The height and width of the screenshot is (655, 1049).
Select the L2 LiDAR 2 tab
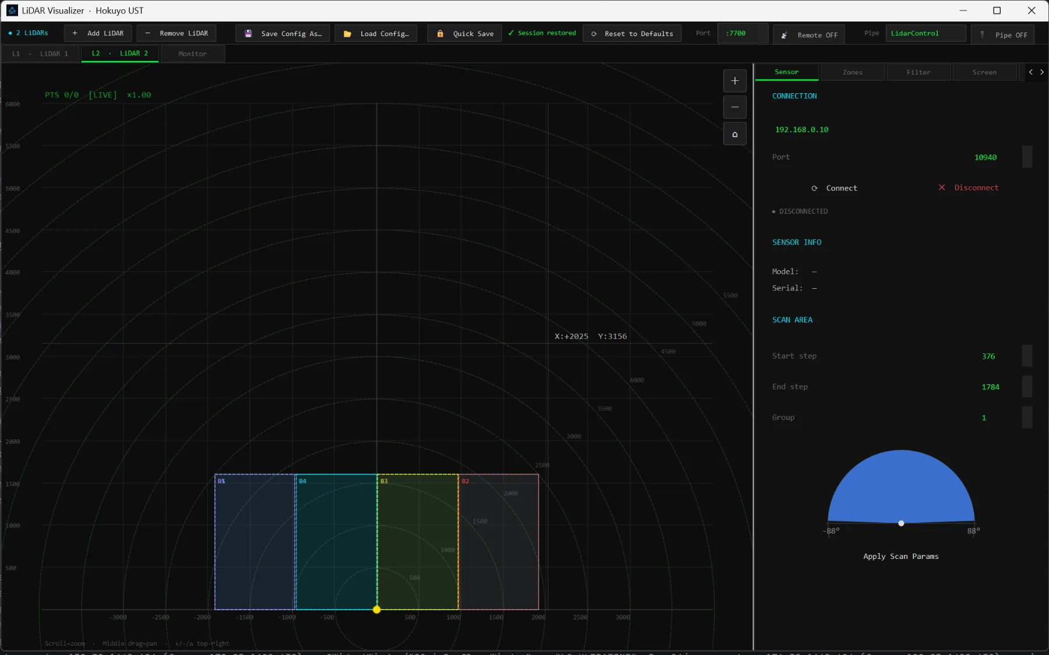[x=119, y=54]
